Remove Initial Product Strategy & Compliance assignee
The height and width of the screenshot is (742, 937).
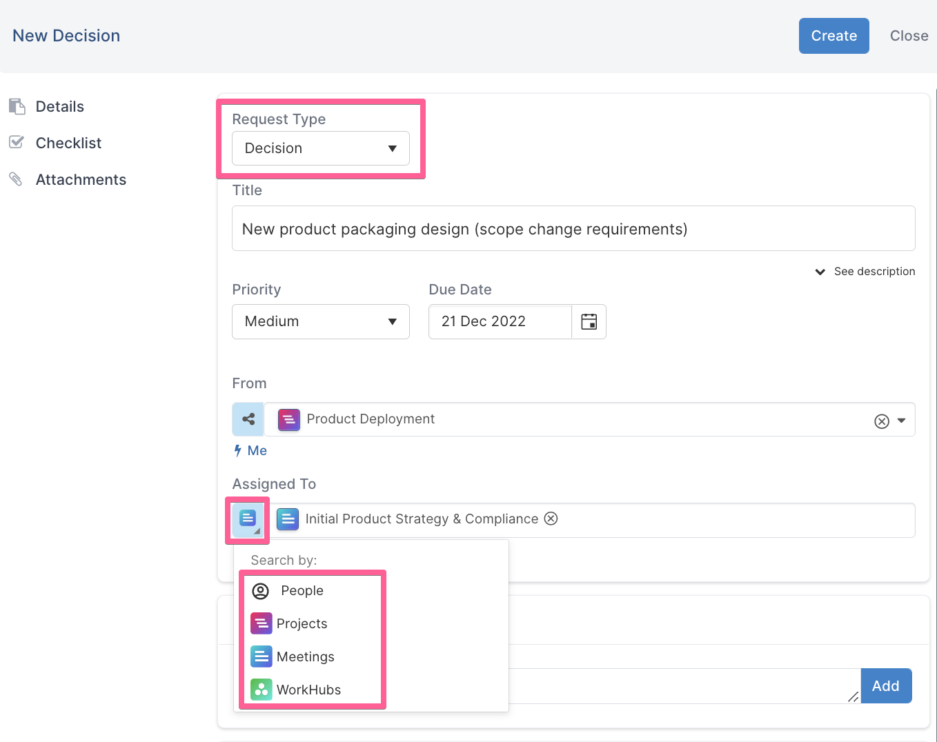coord(551,519)
